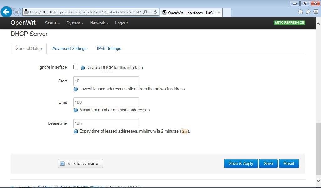Click the Reset button
The image size is (321, 188).
coord(289,164)
